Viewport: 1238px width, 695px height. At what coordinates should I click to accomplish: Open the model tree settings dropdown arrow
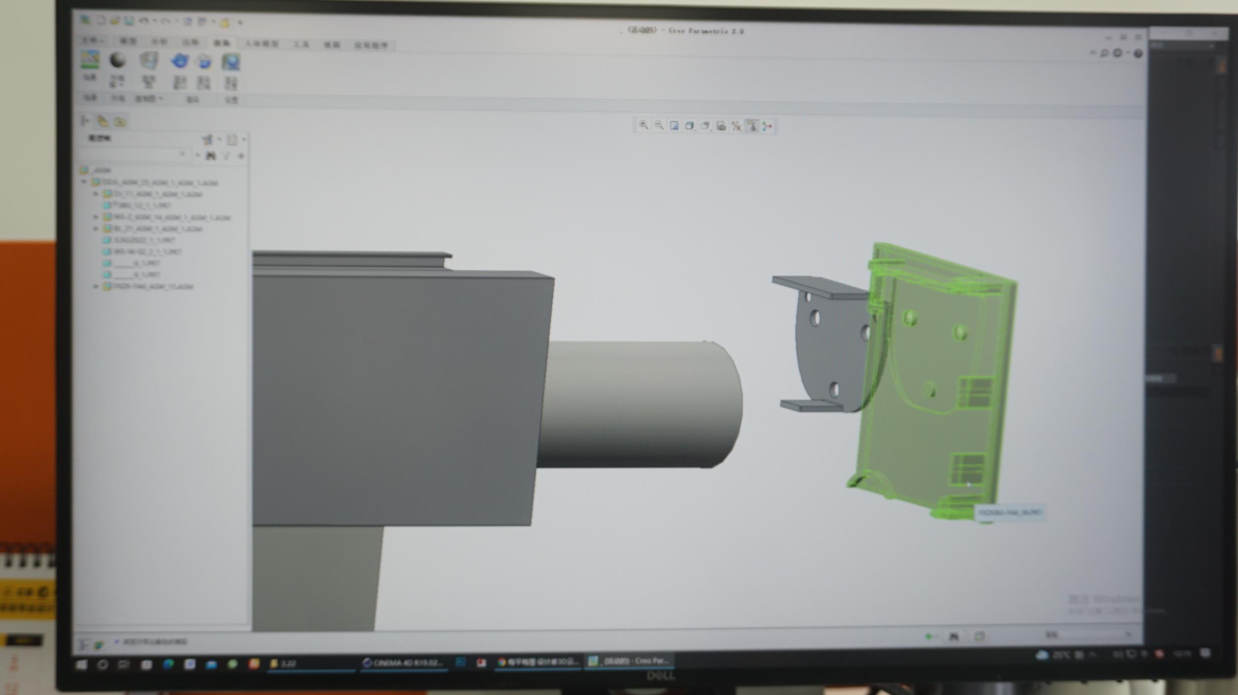(x=219, y=140)
